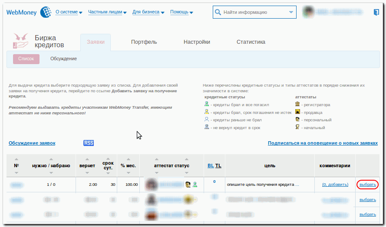Click the '1 / 0' cell
This screenshot has width=386, height=227.
point(51,185)
